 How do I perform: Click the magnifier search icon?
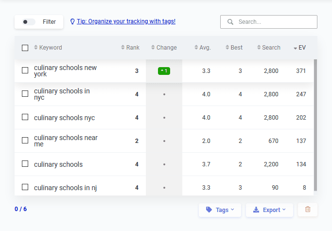(x=230, y=22)
